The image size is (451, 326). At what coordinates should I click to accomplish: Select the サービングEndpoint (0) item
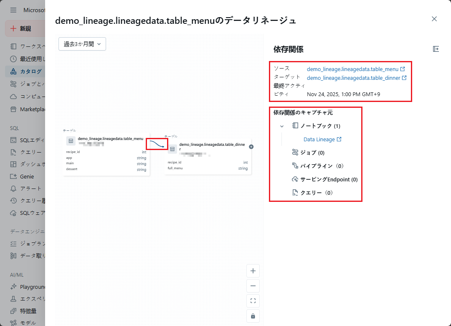[329, 179]
